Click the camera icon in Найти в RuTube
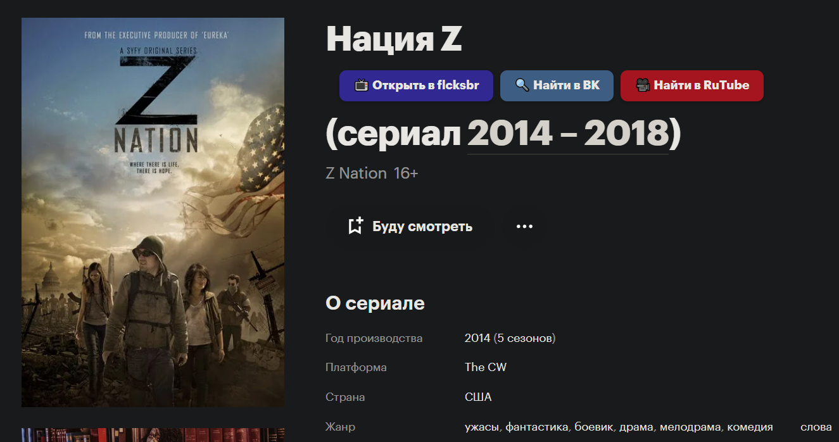The width and height of the screenshot is (839, 442). pyautogui.click(x=643, y=85)
